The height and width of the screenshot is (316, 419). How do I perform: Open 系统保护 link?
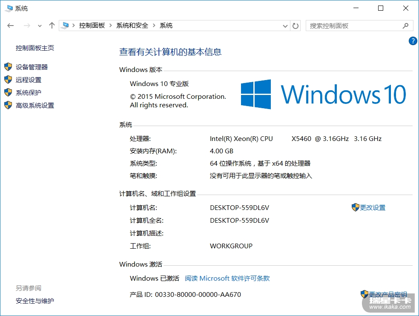(x=29, y=93)
